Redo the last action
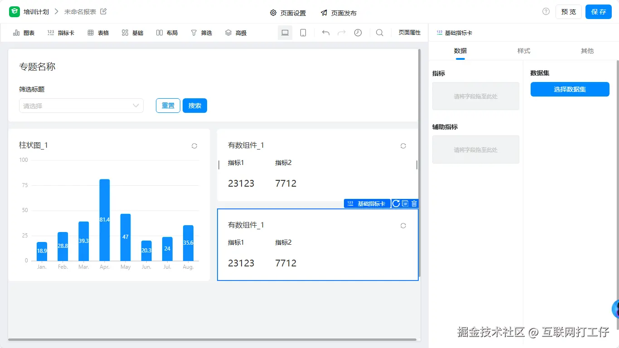 tap(342, 33)
